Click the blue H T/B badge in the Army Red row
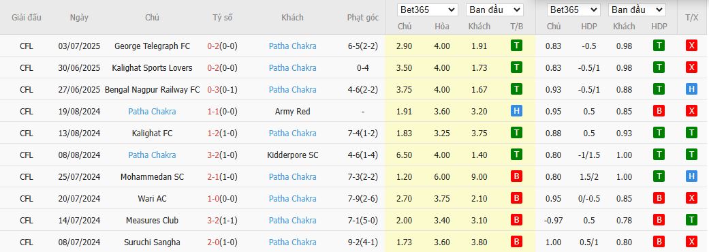Screen dimensions: 709x252 tap(516, 111)
